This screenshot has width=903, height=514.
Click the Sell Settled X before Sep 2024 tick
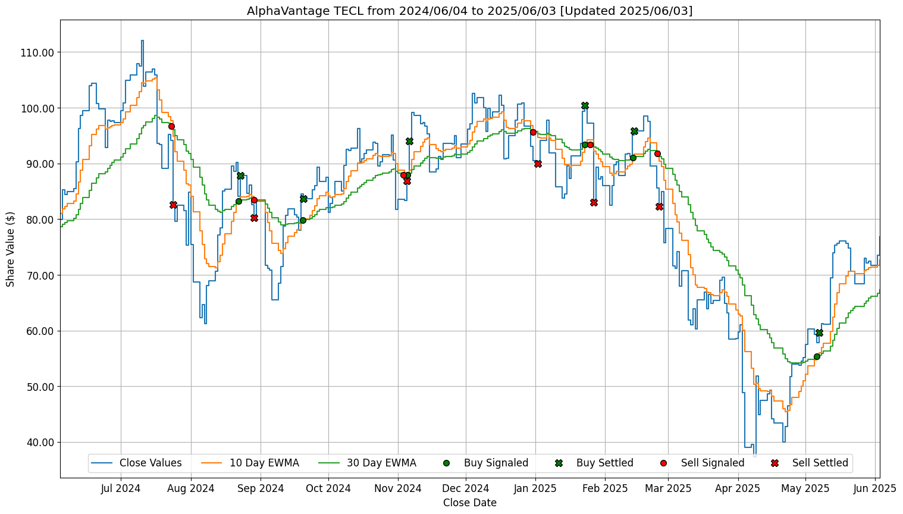coord(254,218)
